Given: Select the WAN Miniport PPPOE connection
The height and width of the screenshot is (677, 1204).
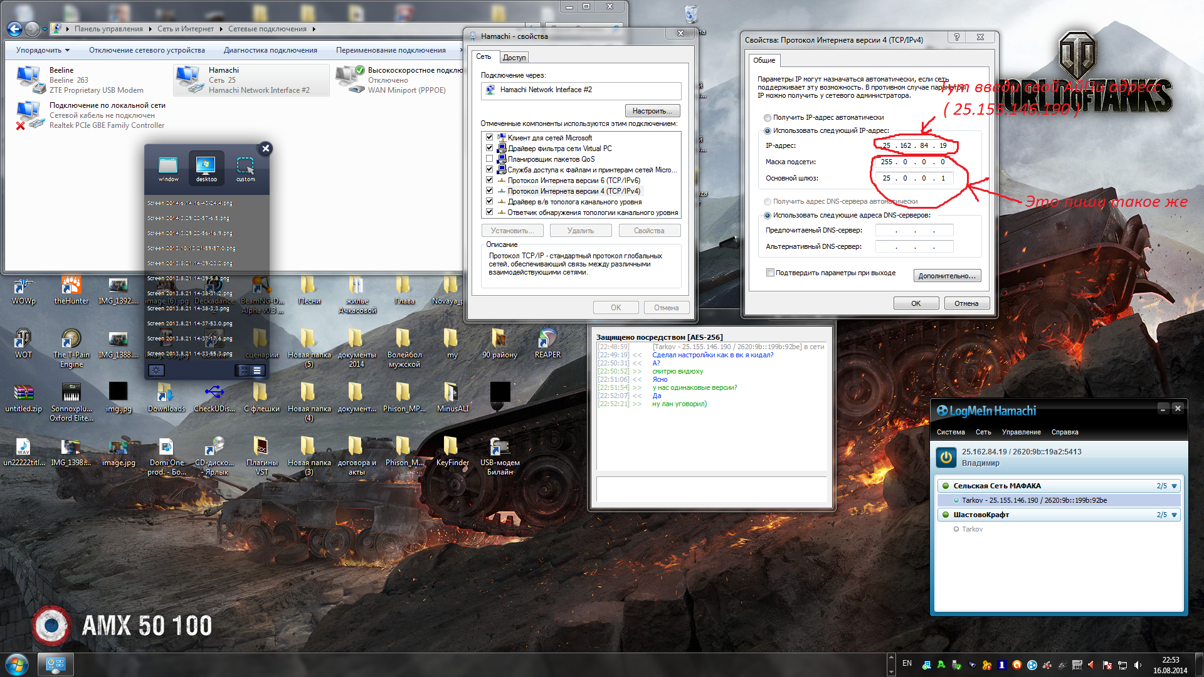Looking at the screenshot, I should click(x=399, y=80).
